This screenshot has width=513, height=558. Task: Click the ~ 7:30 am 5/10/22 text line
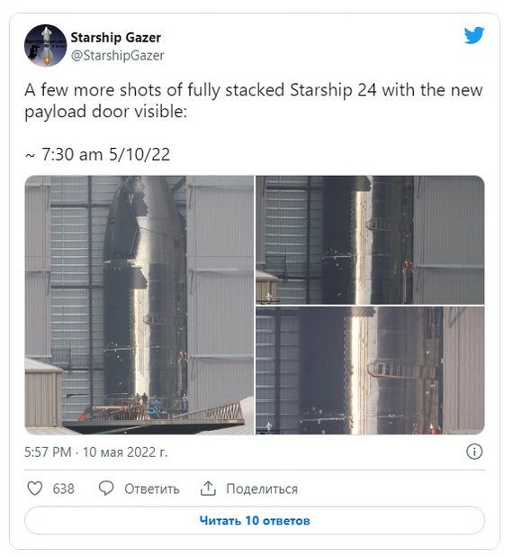(x=97, y=154)
